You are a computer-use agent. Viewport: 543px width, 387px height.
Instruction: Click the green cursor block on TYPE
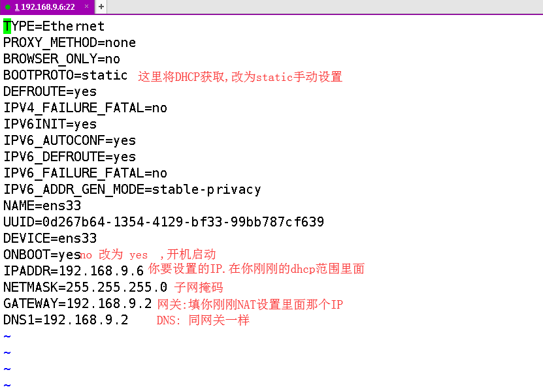click(7, 27)
